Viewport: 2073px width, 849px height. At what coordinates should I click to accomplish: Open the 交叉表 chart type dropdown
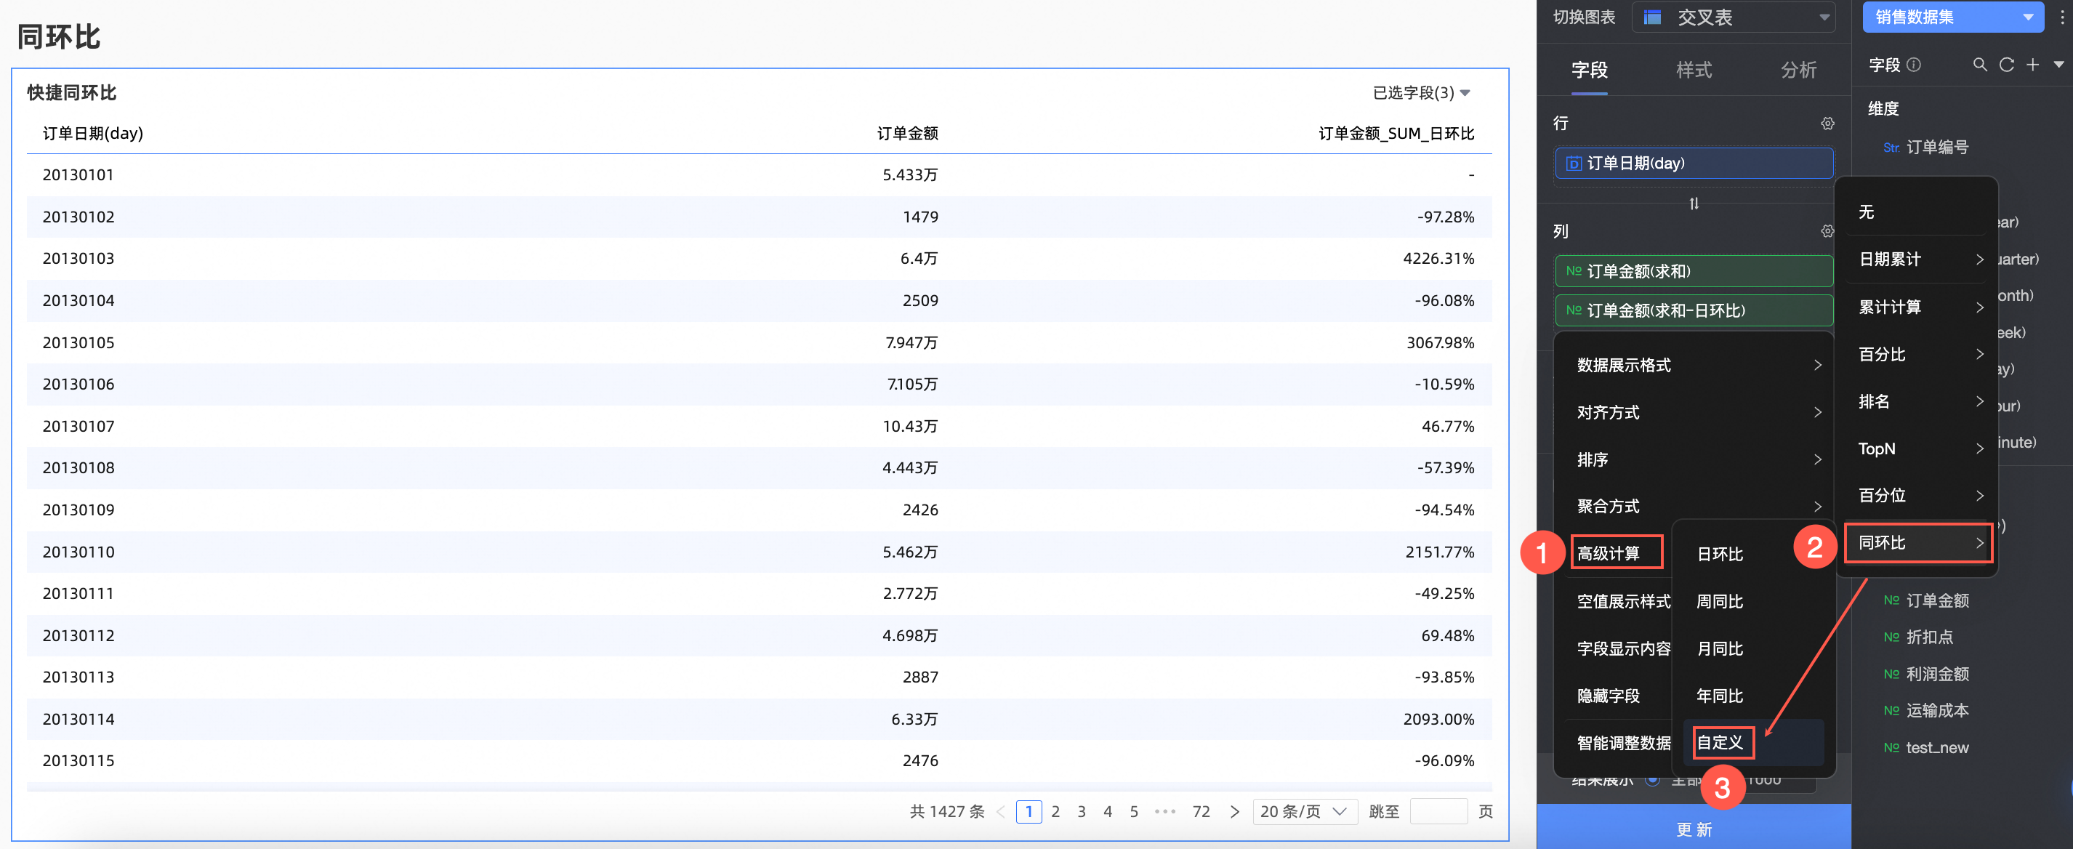pos(1734,17)
